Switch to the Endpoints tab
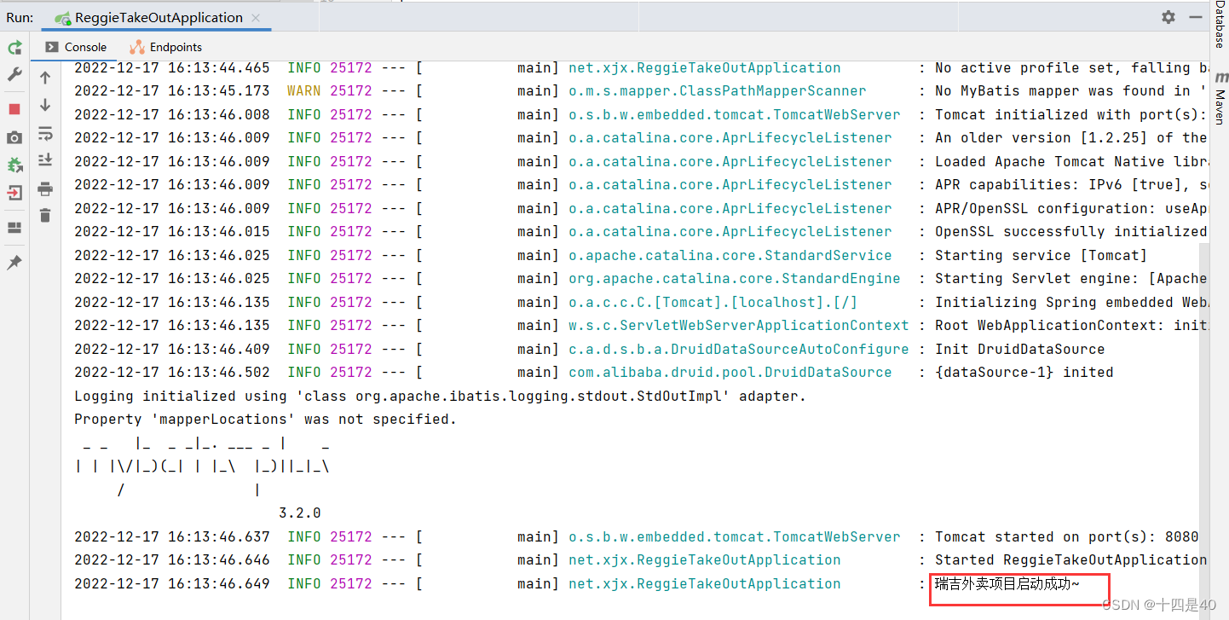Viewport: 1229px width, 620px height. pyautogui.click(x=166, y=47)
